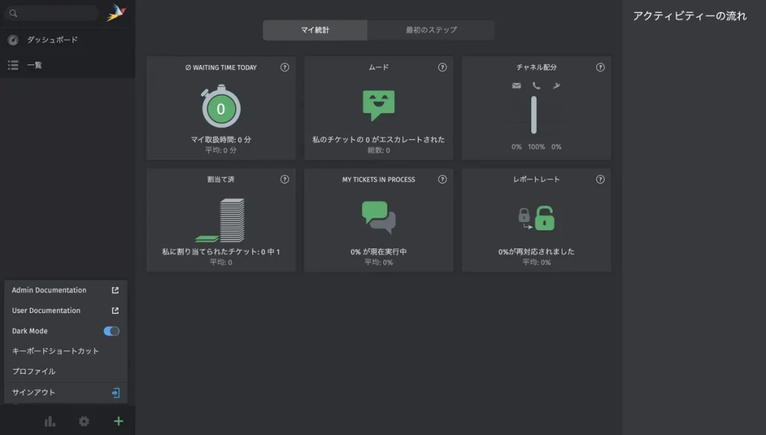Screen dimensions: 766x435
Task: Click the Zammad bird logo
Action: [116, 13]
